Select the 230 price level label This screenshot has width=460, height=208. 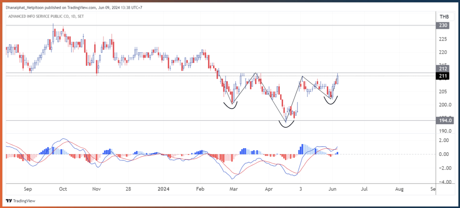tap(443, 25)
